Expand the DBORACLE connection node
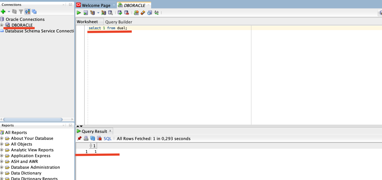The width and height of the screenshot is (382, 180). click(2, 25)
